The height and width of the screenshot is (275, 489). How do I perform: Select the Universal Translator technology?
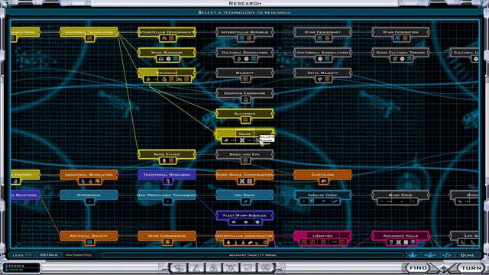pos(89,32)
